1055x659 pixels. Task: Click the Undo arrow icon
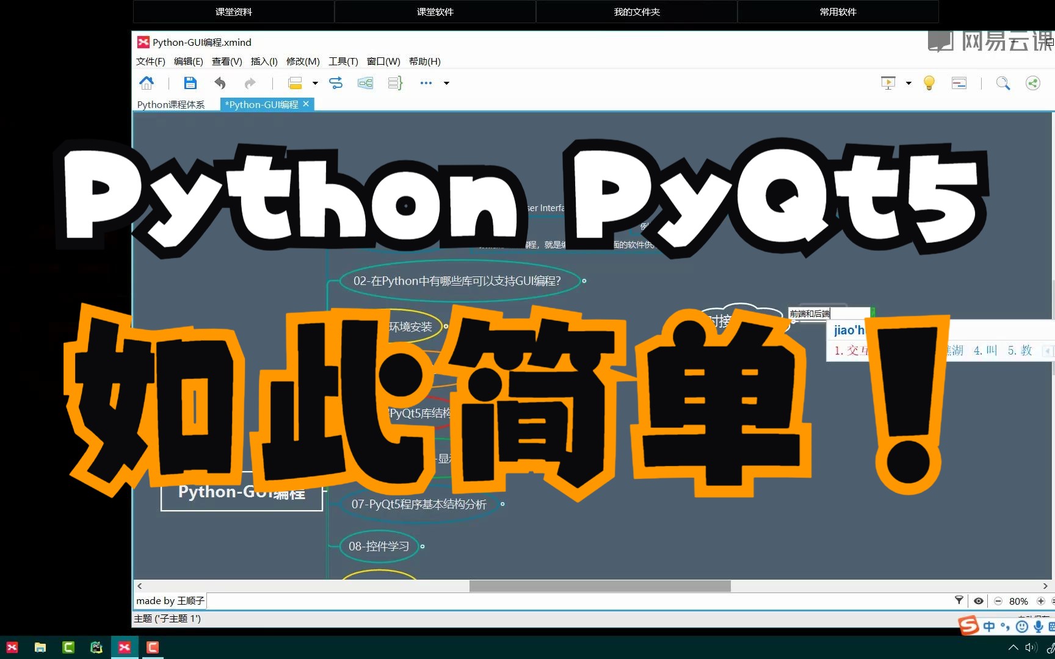[x=220, y=83]
